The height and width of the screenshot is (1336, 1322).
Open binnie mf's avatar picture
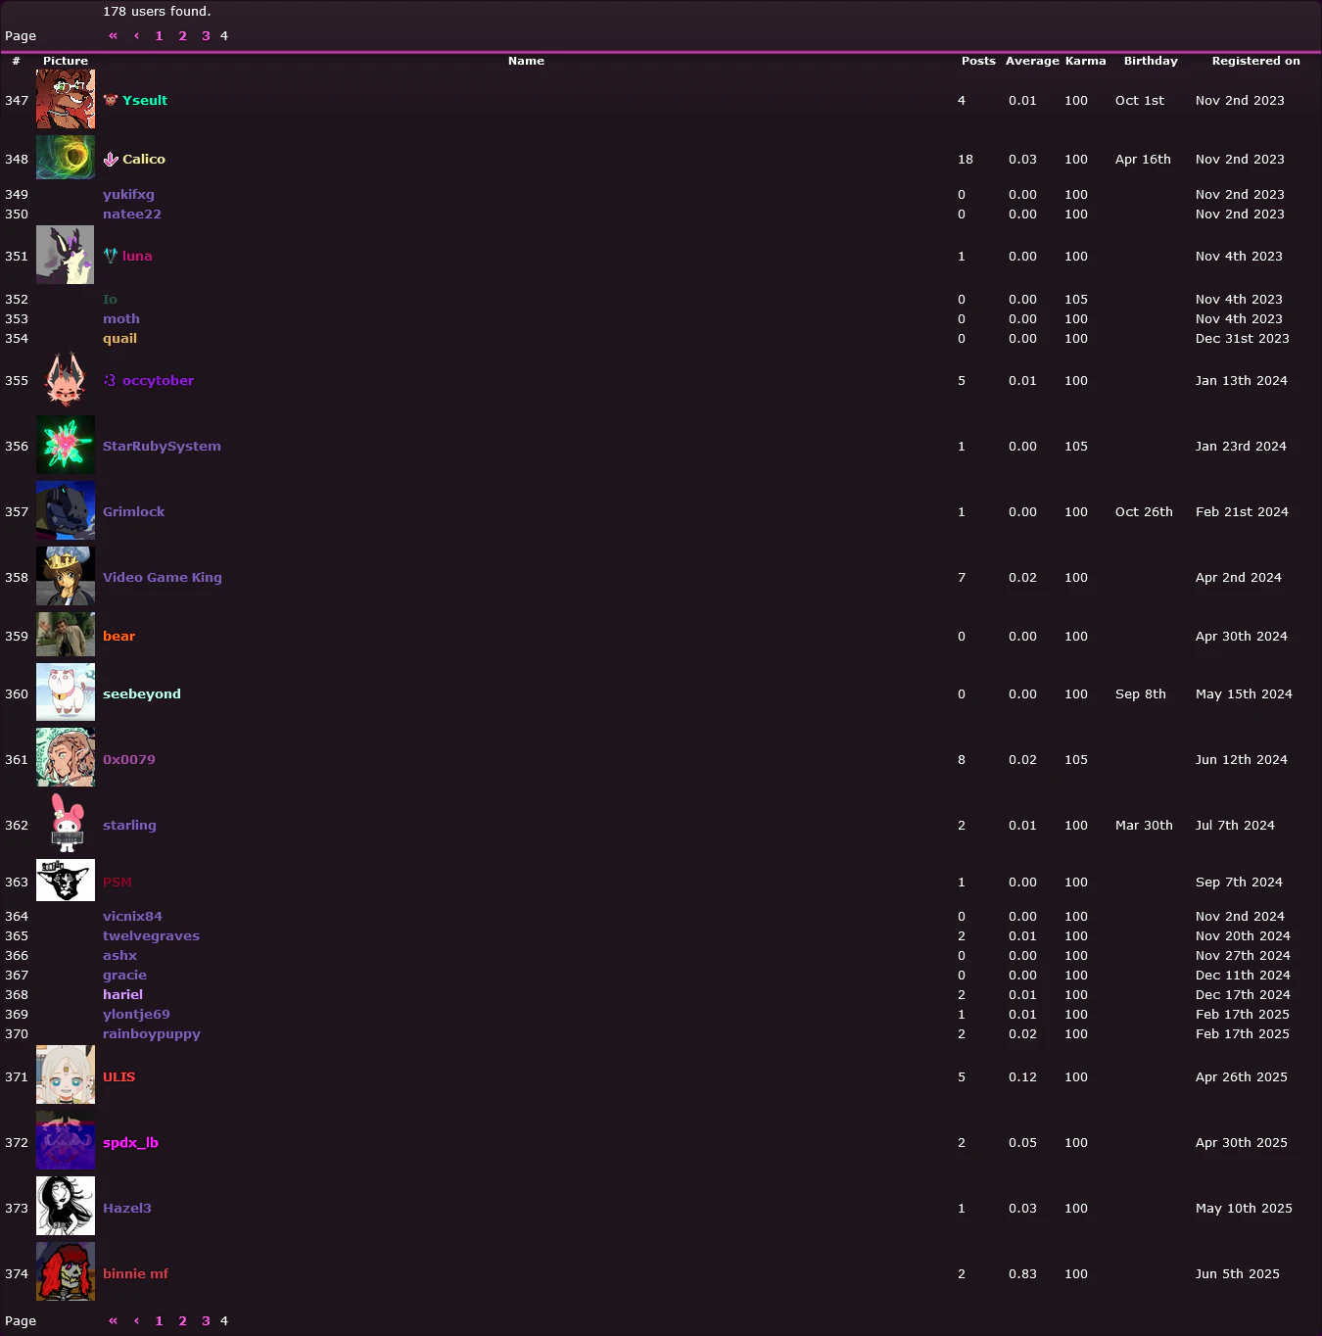tap(66, 1272)
